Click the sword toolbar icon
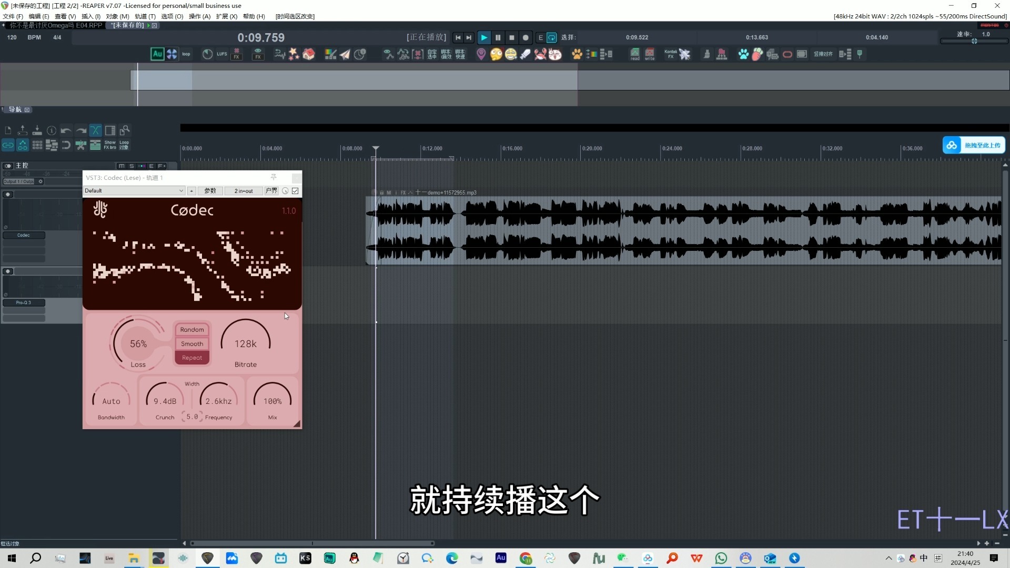The image size is (1010, 568). point(525,54)
